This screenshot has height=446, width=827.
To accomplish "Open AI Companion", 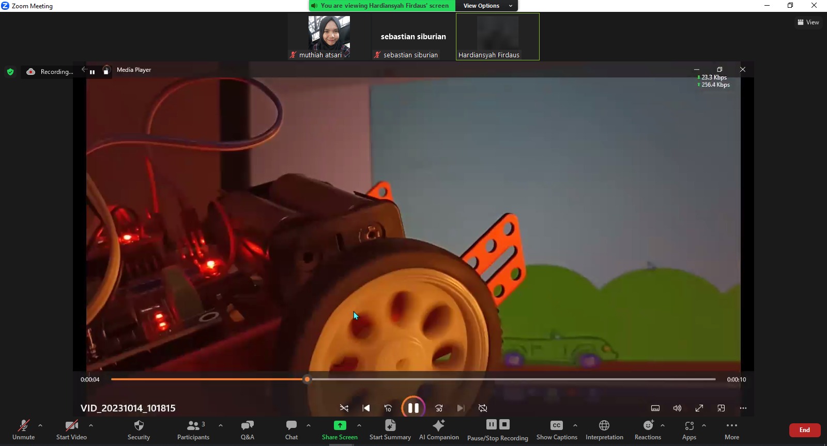I will 439,430.
